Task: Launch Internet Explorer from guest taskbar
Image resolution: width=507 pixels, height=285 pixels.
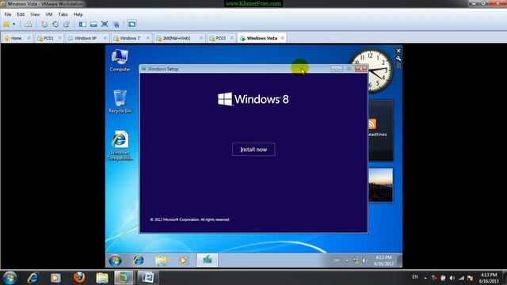Action: pyautogui.click(x=139, y=260)
